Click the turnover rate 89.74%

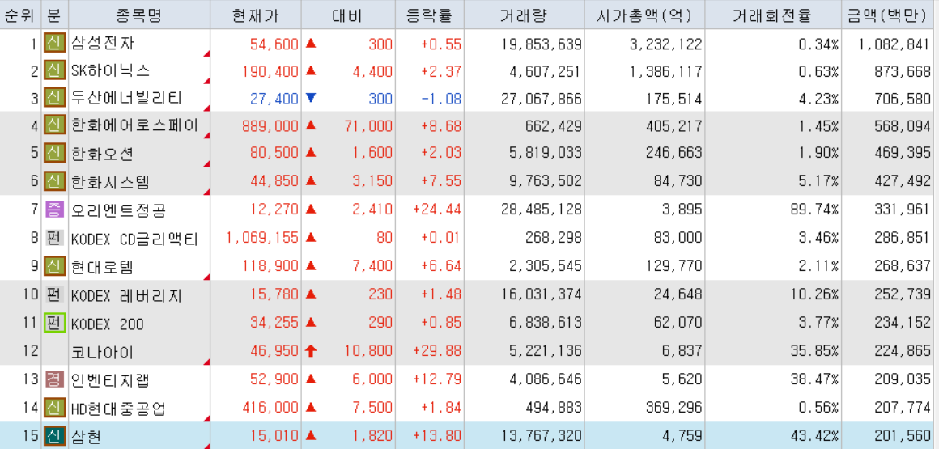pos(814,210)
